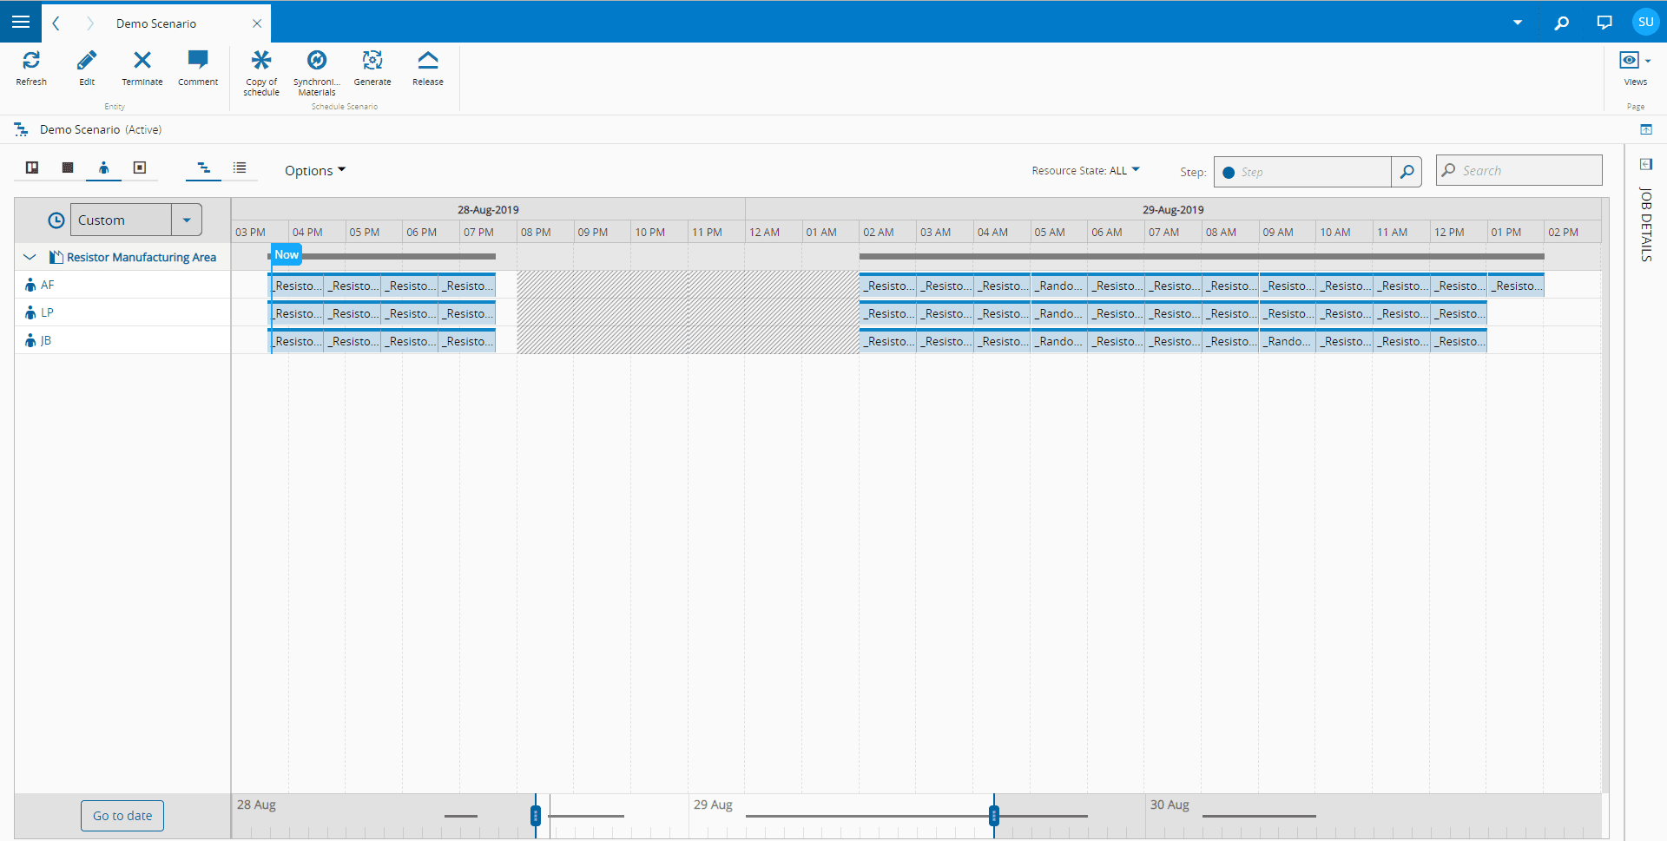1667x841 pixels.
Task: Click the Go to date button
Action: [x=122, y=816]
